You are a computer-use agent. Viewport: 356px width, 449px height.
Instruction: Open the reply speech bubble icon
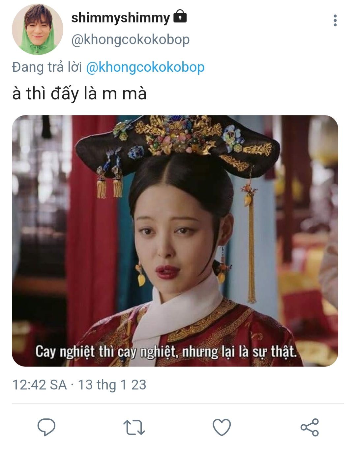tap(46, 427)
